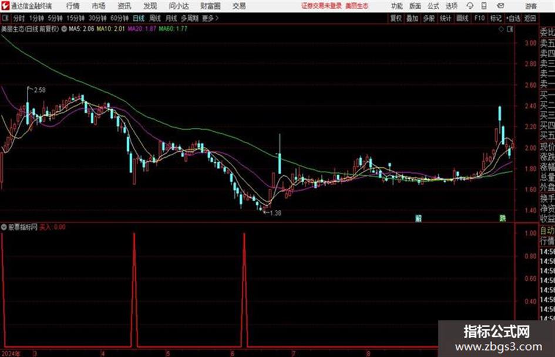
Task: Open the mobile phone icon in top bar
Action: (x=484, y=6)
